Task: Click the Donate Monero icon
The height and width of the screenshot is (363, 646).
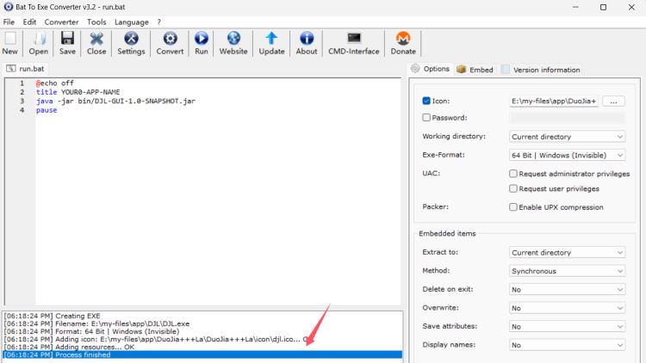Action: pos(403,43)
